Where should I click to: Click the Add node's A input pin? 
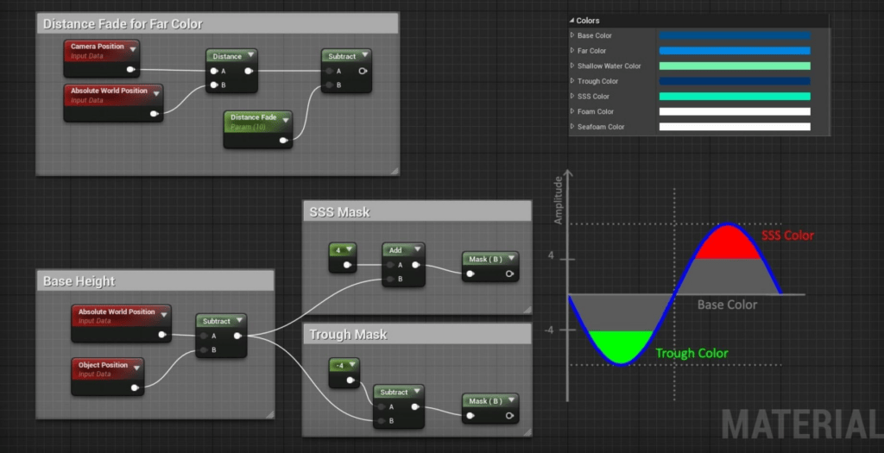390,265
